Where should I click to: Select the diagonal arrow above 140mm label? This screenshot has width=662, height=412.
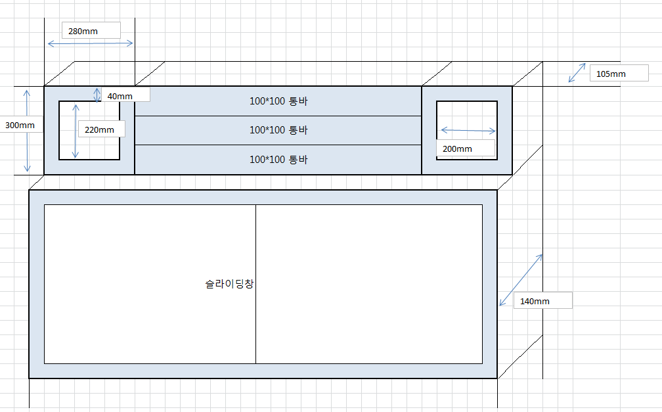pos(521,280)
